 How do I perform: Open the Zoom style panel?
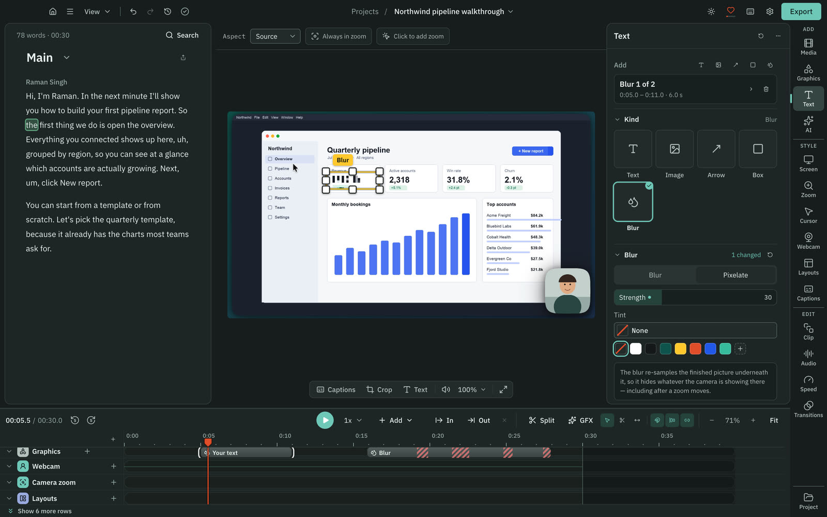click(x=808, y=189)
